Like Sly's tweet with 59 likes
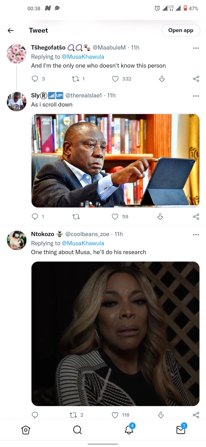 pos(115,217)
